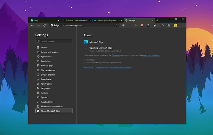
Task: Open a new tab with the plus button
Action: 157,20
